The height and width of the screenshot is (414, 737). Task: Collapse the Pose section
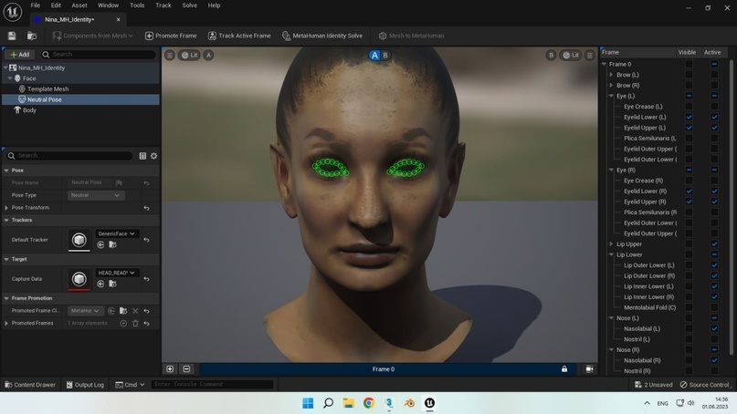(x=6, y=171)
